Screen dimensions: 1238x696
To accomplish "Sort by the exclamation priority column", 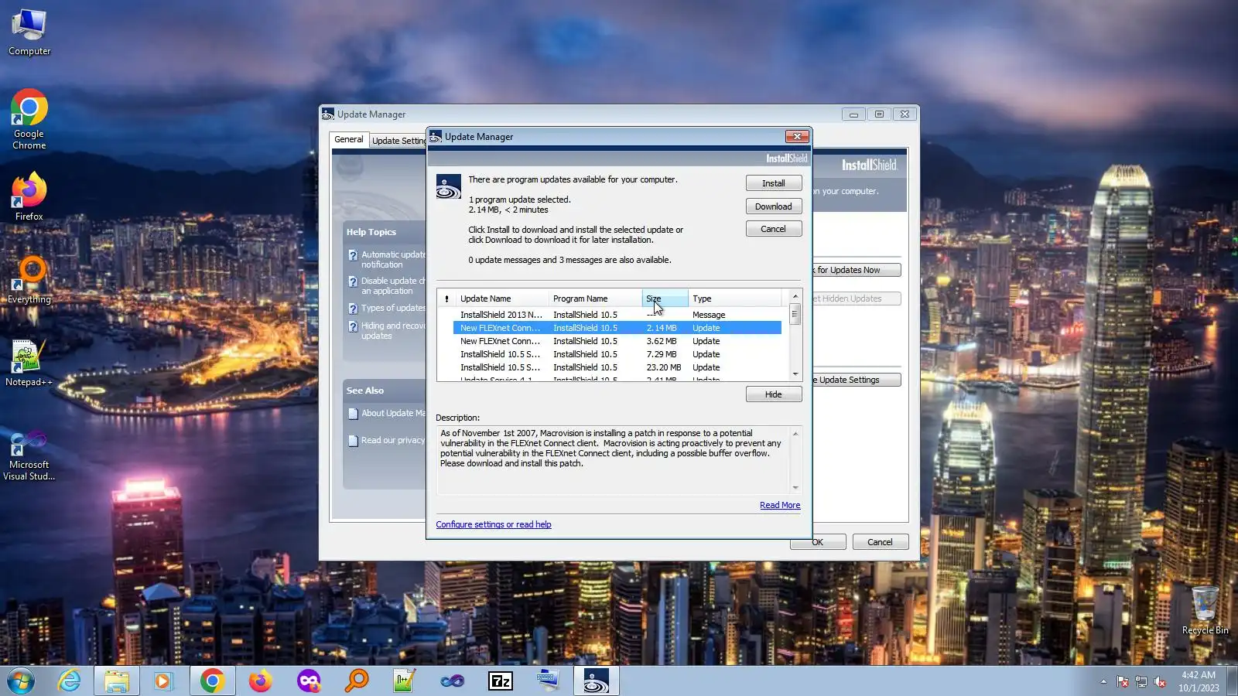I will (446, 299).
